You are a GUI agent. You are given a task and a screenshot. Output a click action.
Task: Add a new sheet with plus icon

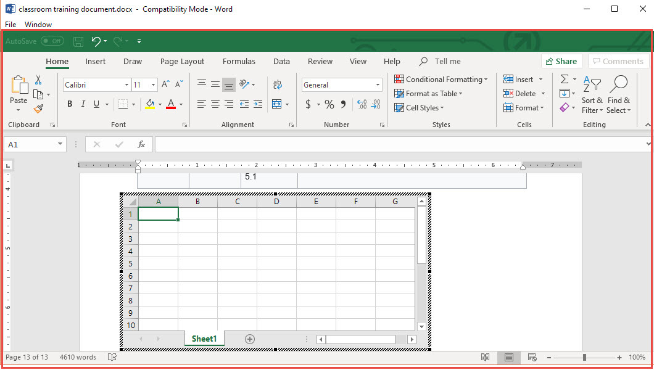[x=250, y=339]
